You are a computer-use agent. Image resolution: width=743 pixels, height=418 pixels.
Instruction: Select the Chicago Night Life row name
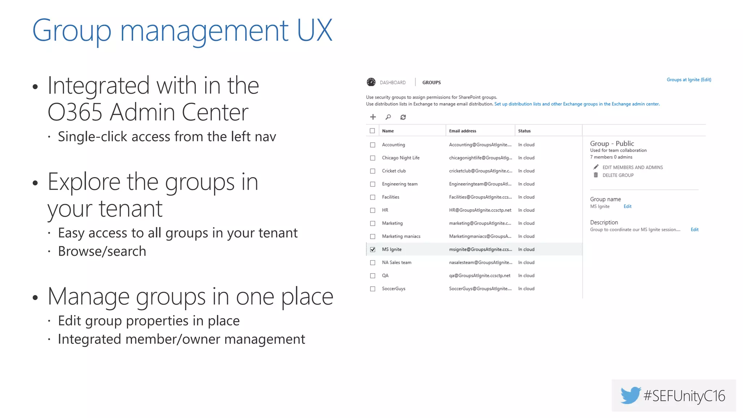coord(401,157)
